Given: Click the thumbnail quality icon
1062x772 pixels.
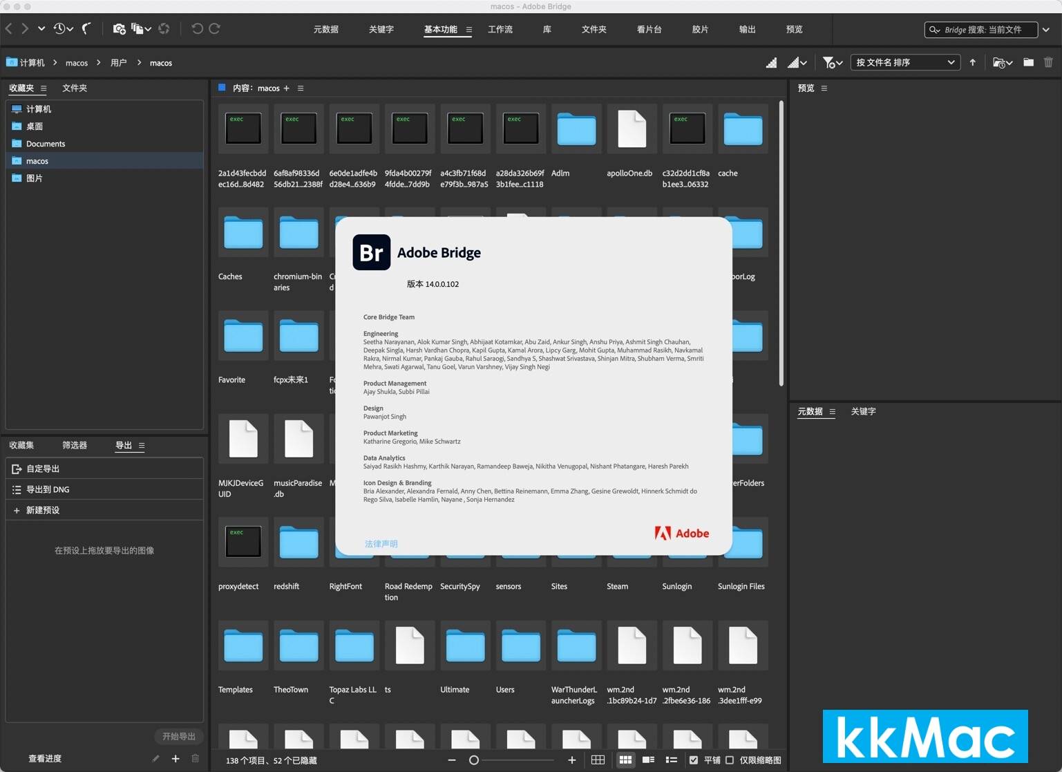Looking at the screenshot, I should click(772, 63).
